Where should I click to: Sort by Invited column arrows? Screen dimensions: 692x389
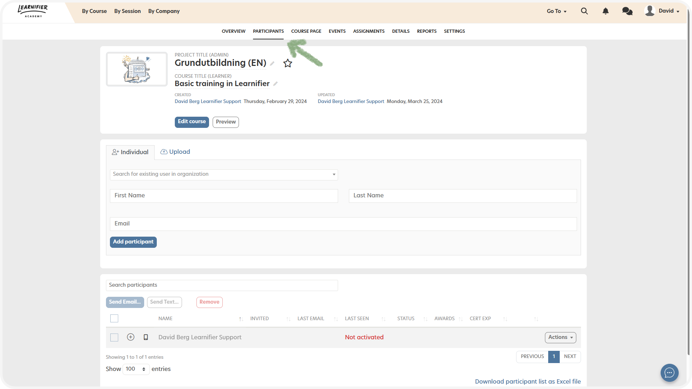[x=288, y=319]
